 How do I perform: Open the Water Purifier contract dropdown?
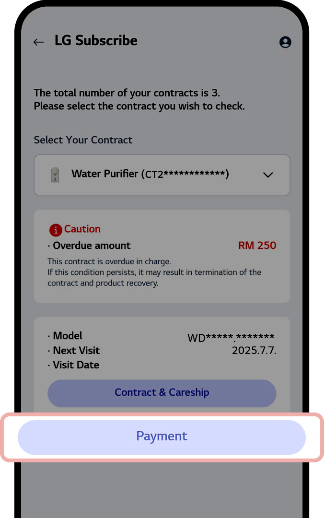162,175
